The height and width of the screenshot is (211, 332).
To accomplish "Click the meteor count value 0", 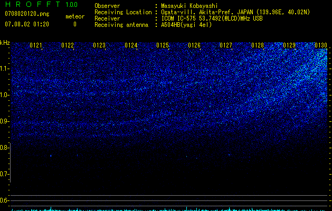I will [x=75, y=24].
